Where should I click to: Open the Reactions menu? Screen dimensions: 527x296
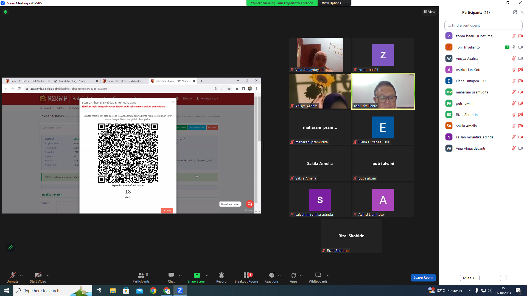(x=271, y=277)
